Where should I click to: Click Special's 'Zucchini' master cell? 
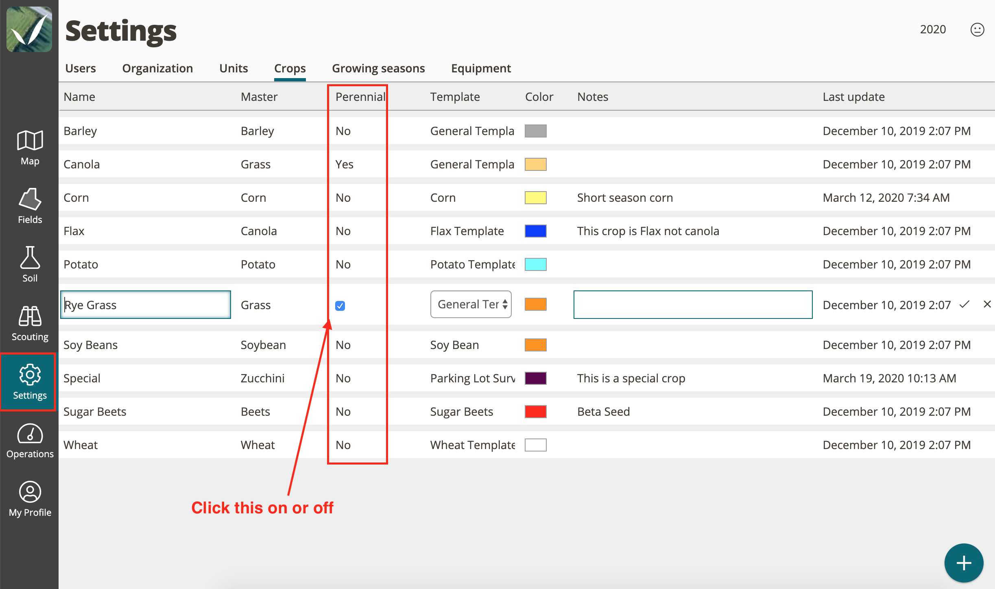tap(262, 378)
